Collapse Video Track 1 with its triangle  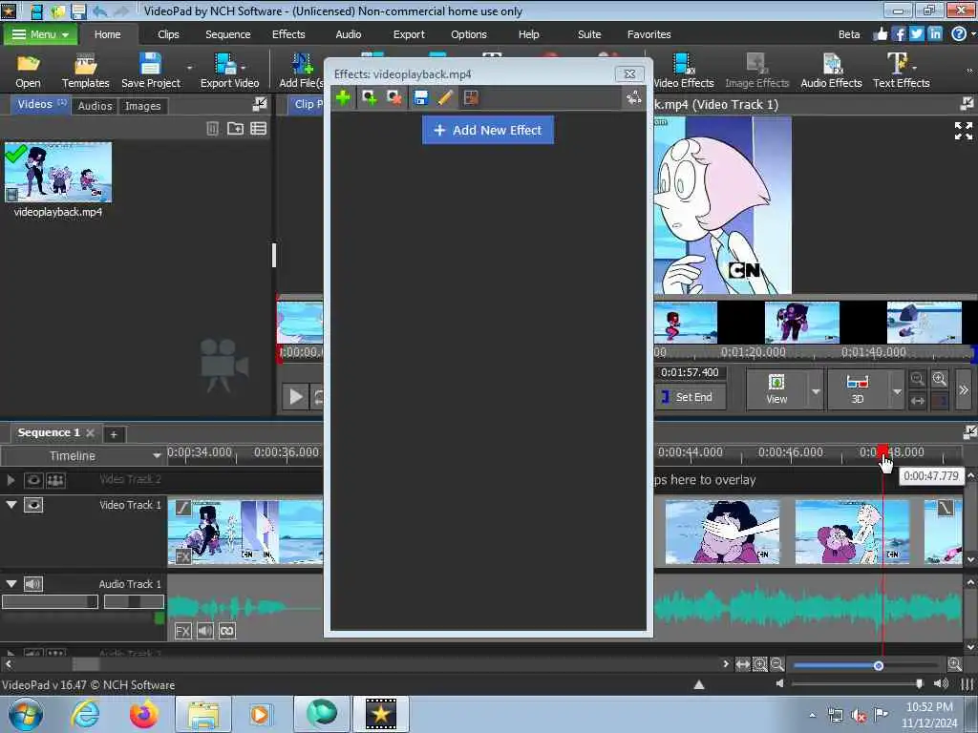[11, 504]
